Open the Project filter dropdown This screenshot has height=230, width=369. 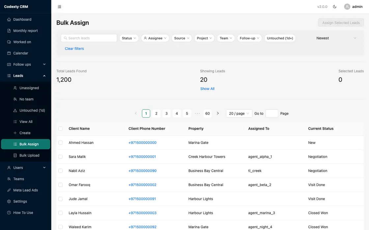pyautogui.click(x=204, y=38)
